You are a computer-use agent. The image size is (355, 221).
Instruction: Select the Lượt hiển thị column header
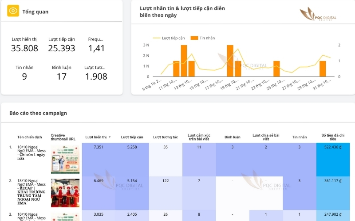[x=96, y=137]
